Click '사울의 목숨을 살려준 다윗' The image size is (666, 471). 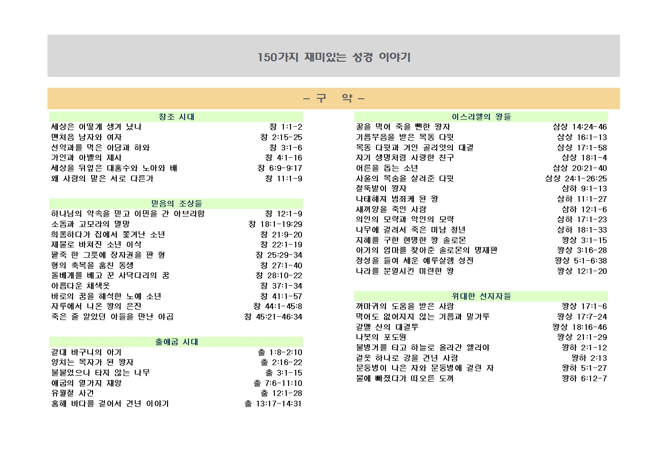(405, 179)
